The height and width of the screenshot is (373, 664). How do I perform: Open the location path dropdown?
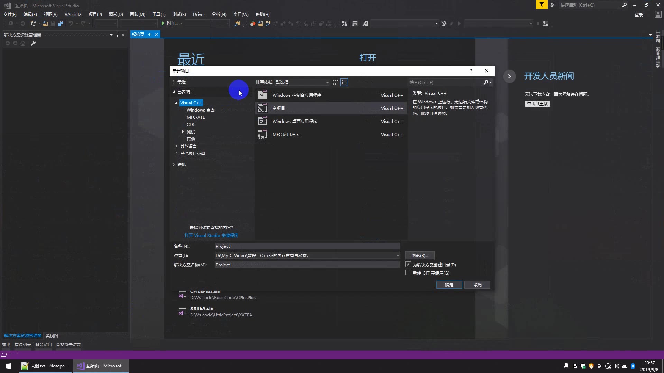[x=398, y=256]
